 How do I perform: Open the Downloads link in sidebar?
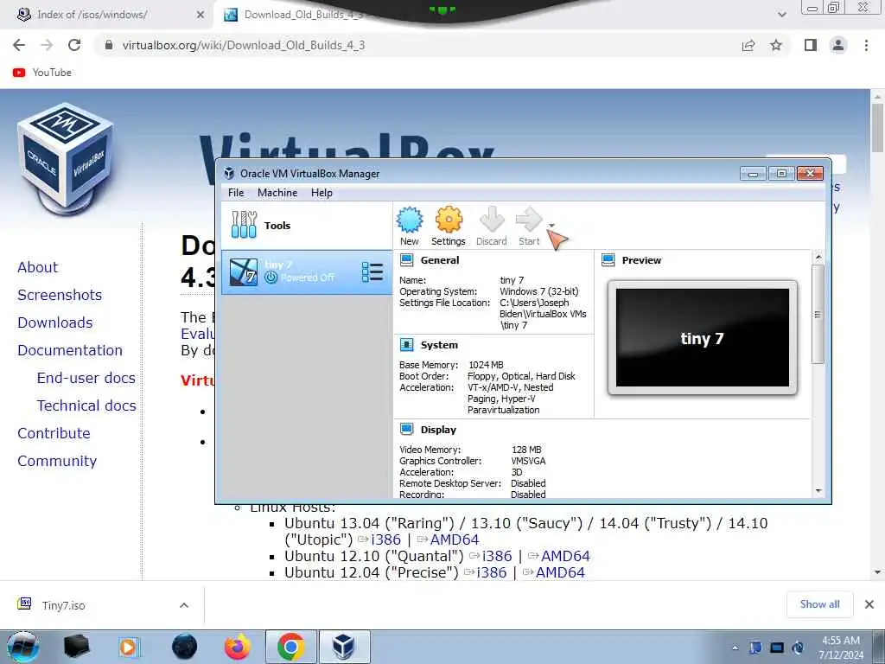pyautogui.click(x=54, y=322)
